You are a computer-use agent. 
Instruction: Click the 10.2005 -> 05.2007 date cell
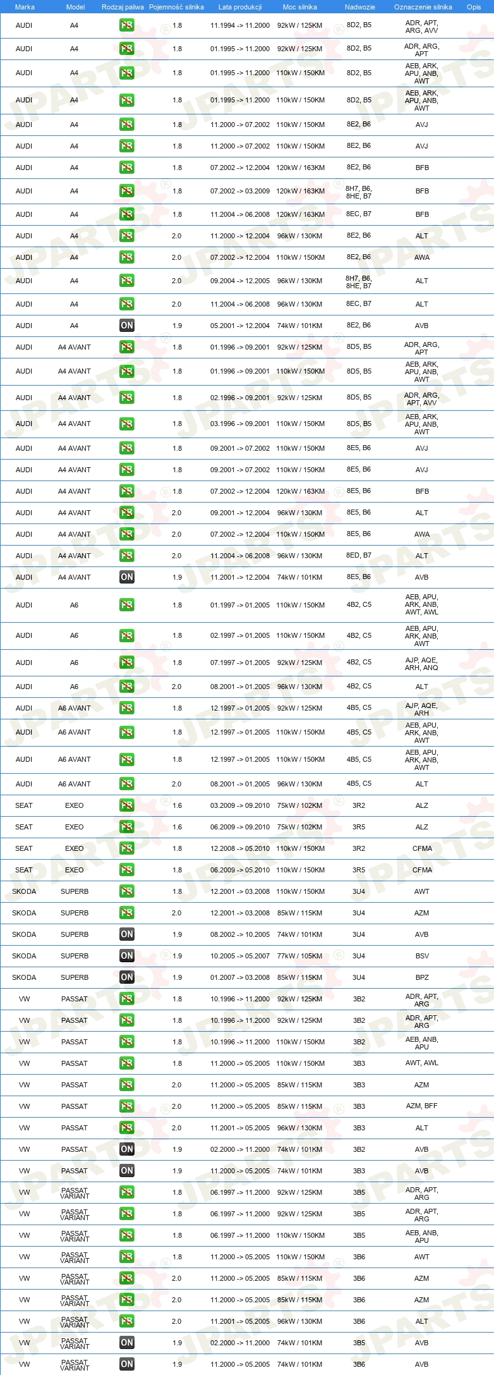(x=240, y=956)
